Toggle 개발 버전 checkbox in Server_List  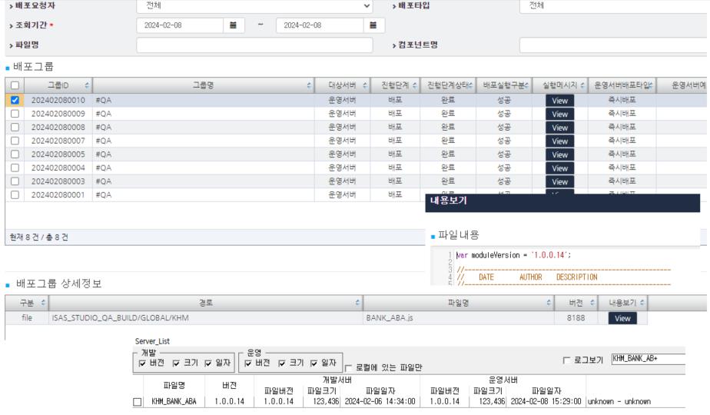(x=142, y=364)
